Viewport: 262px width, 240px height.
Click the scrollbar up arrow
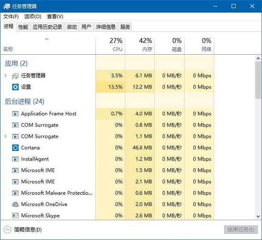(258, 58)
